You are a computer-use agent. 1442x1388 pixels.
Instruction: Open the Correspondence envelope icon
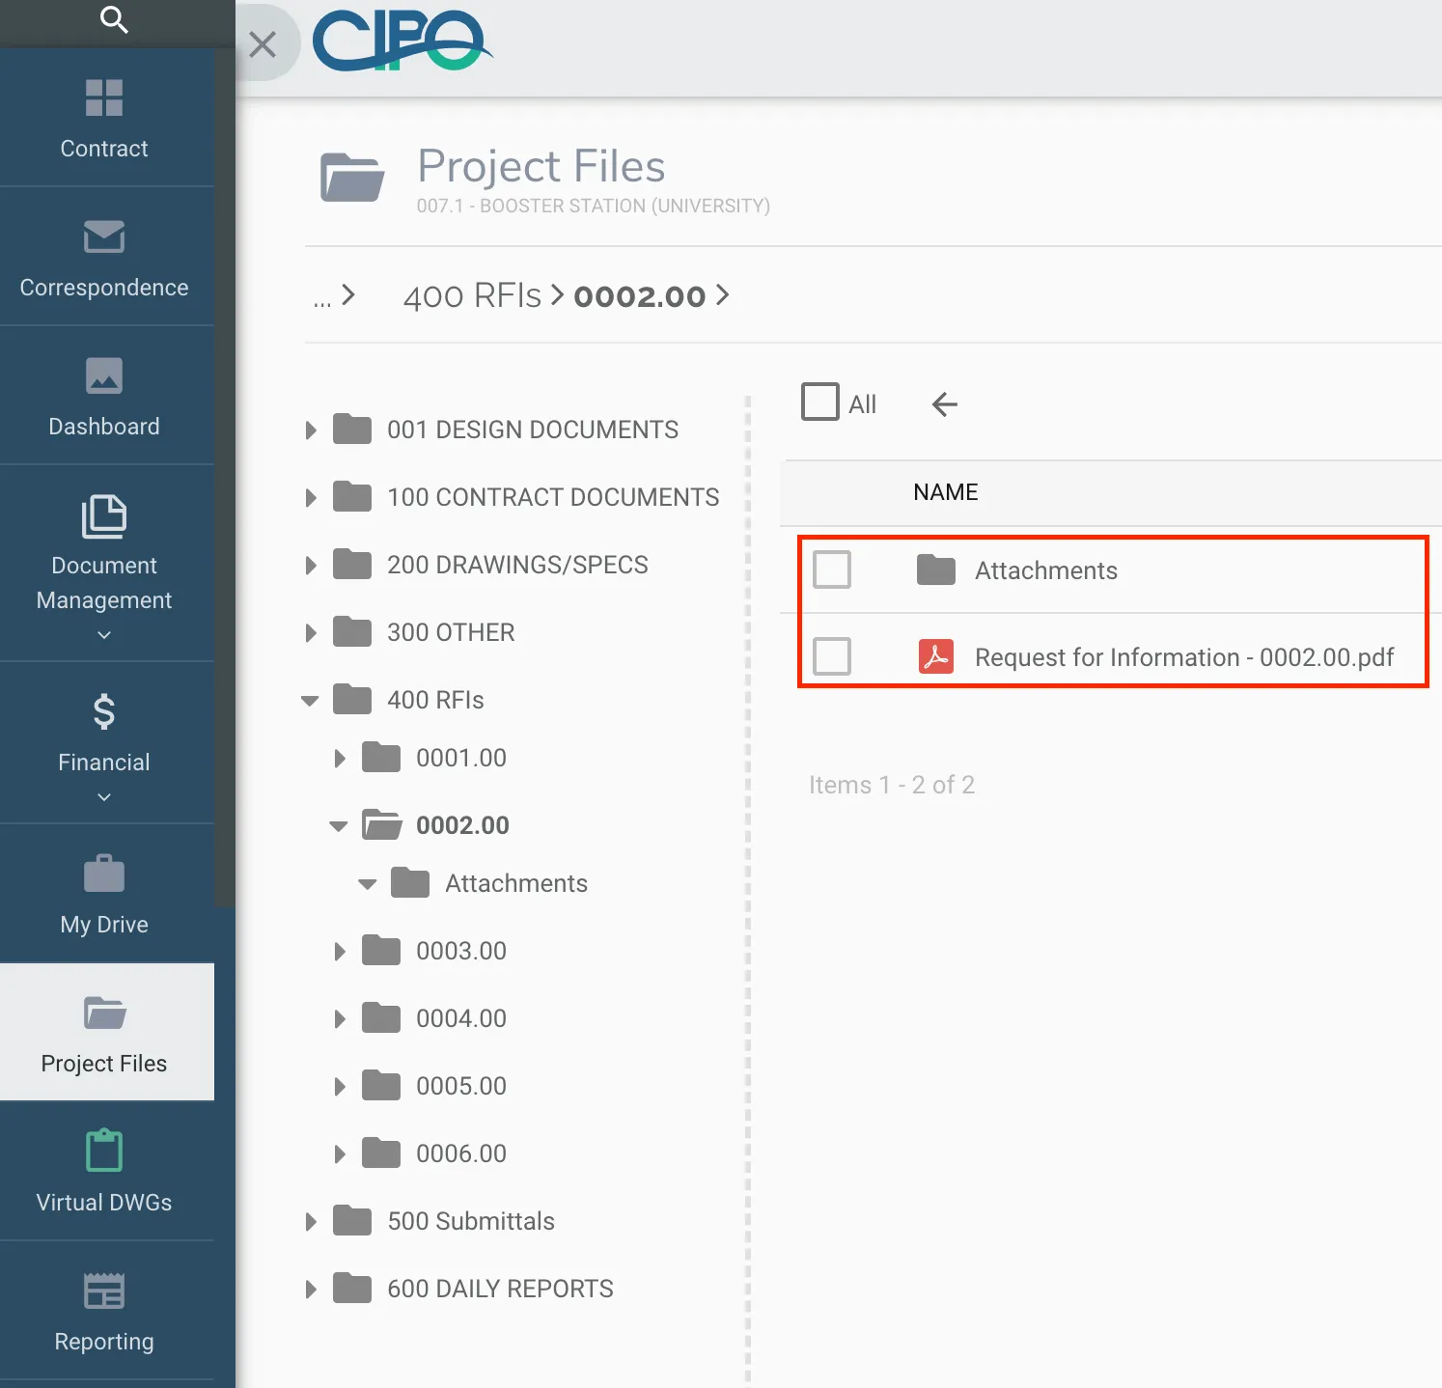[104, 236]
